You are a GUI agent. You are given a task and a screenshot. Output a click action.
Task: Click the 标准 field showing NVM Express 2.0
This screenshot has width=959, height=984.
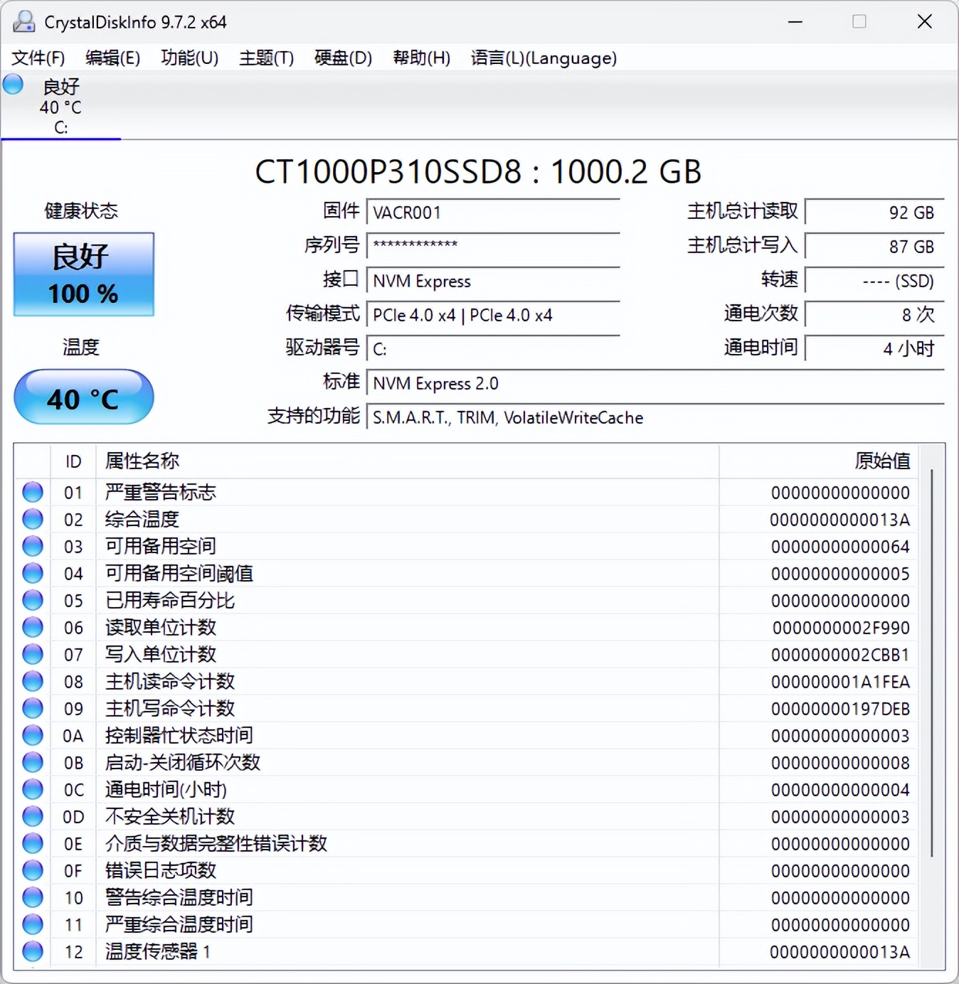(655, 383)
